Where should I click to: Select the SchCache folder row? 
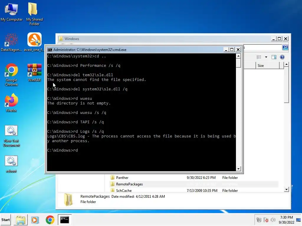click(x=193, y=190)
